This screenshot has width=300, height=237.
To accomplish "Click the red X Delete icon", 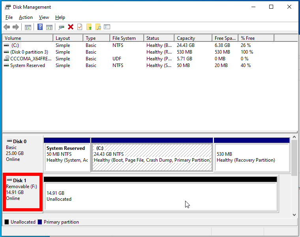I will 71,27.
